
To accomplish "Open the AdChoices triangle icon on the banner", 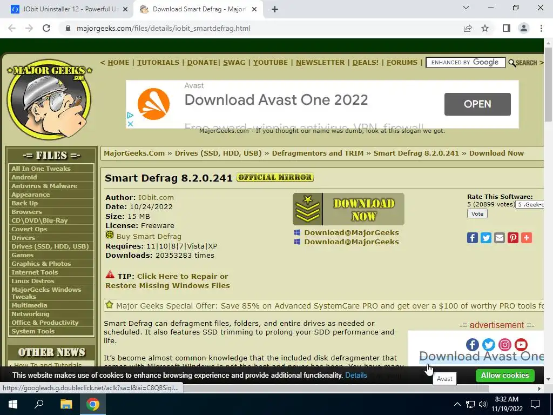I will click(130, 115).
